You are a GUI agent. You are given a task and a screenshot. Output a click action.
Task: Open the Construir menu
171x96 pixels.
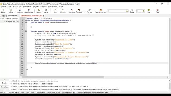[44, 7]
